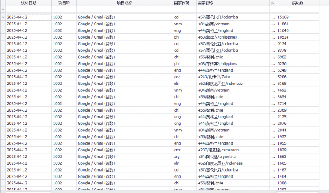The width and height of the screenshot is (329, 193).
Task: Click the 项目名称 column header
Action: point(125,3)
